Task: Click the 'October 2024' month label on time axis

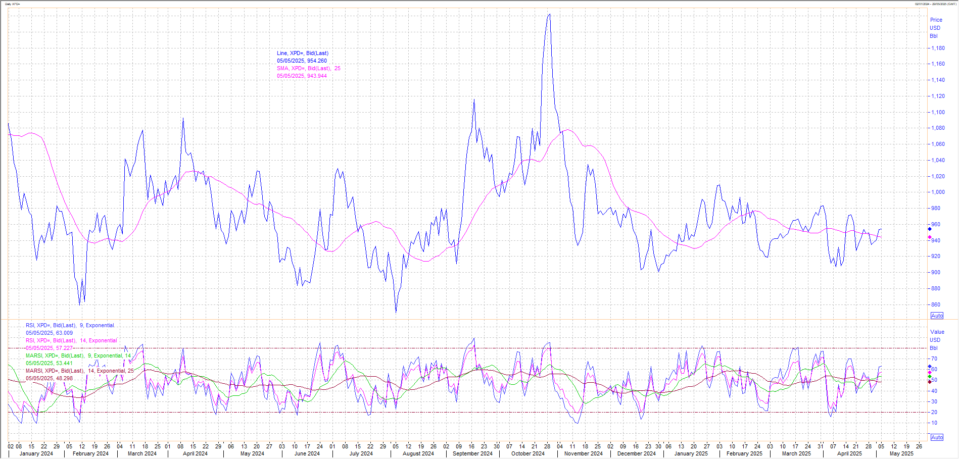Action: [x=528, y=453]
